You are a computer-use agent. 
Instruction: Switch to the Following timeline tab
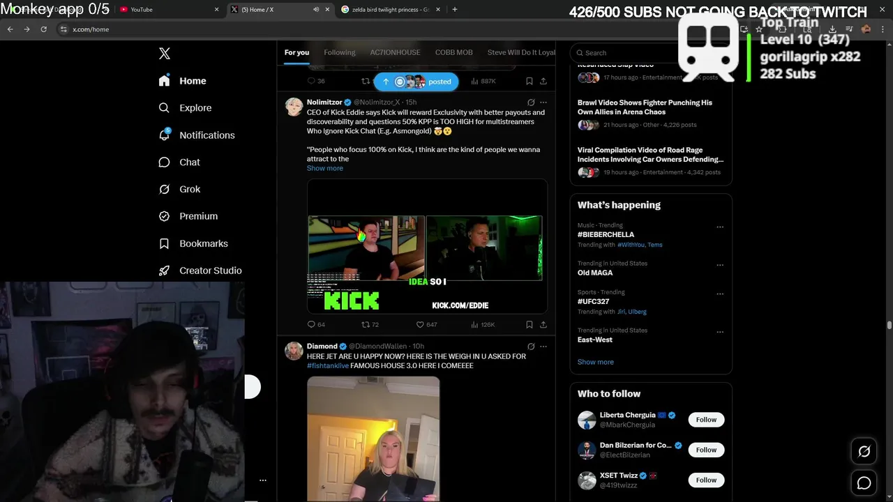pyautogui.click(x=340, y=52)
